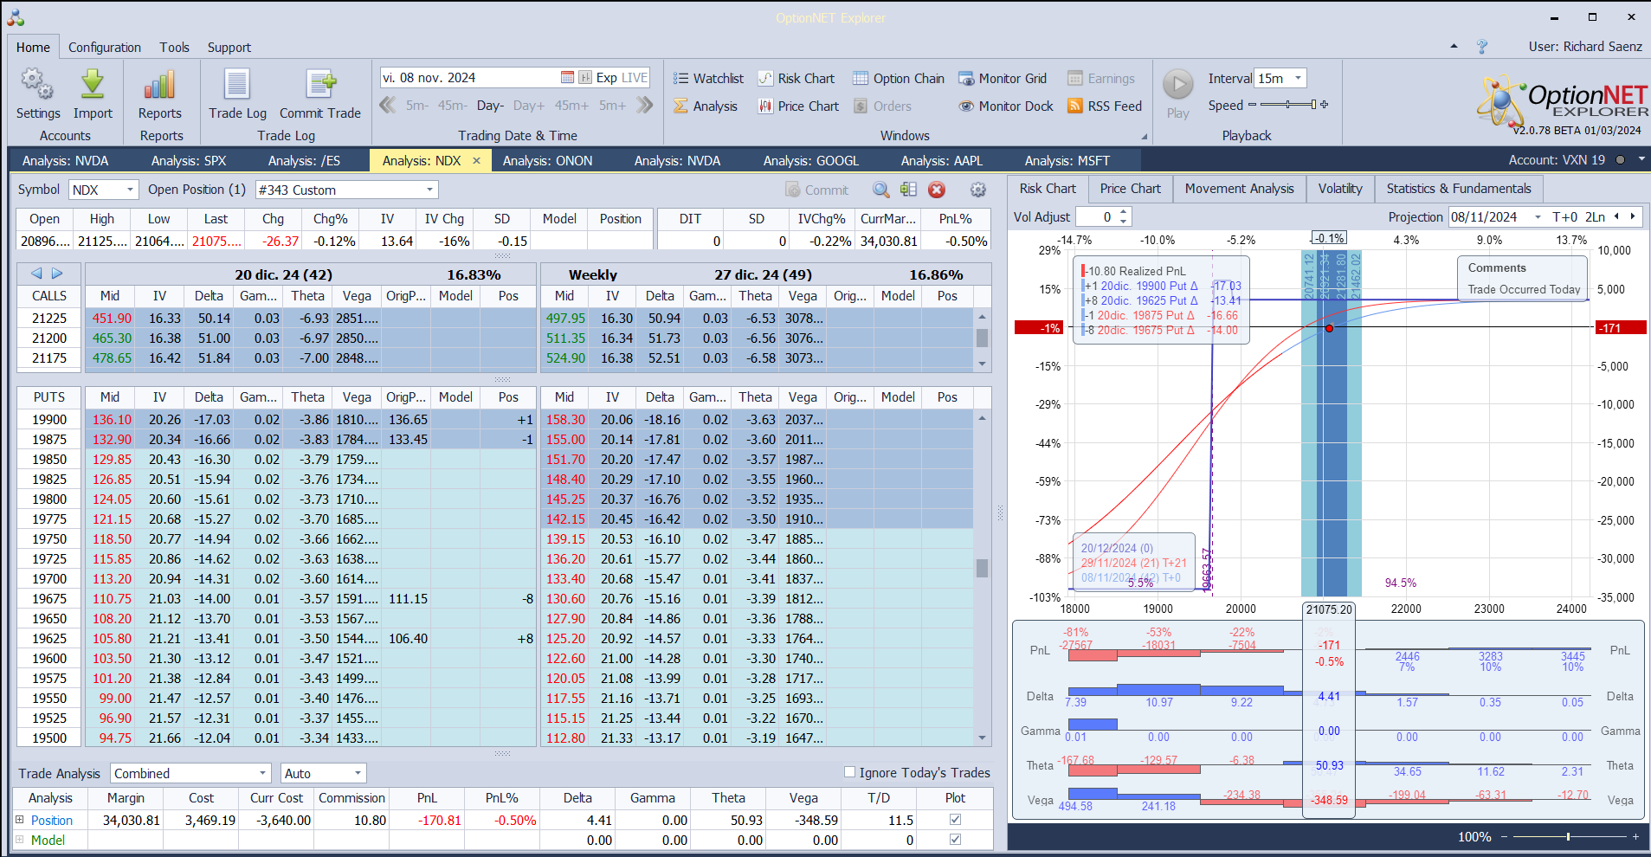
Task: Adjust the playback Speed slider
Action: tap(1287, 105)
